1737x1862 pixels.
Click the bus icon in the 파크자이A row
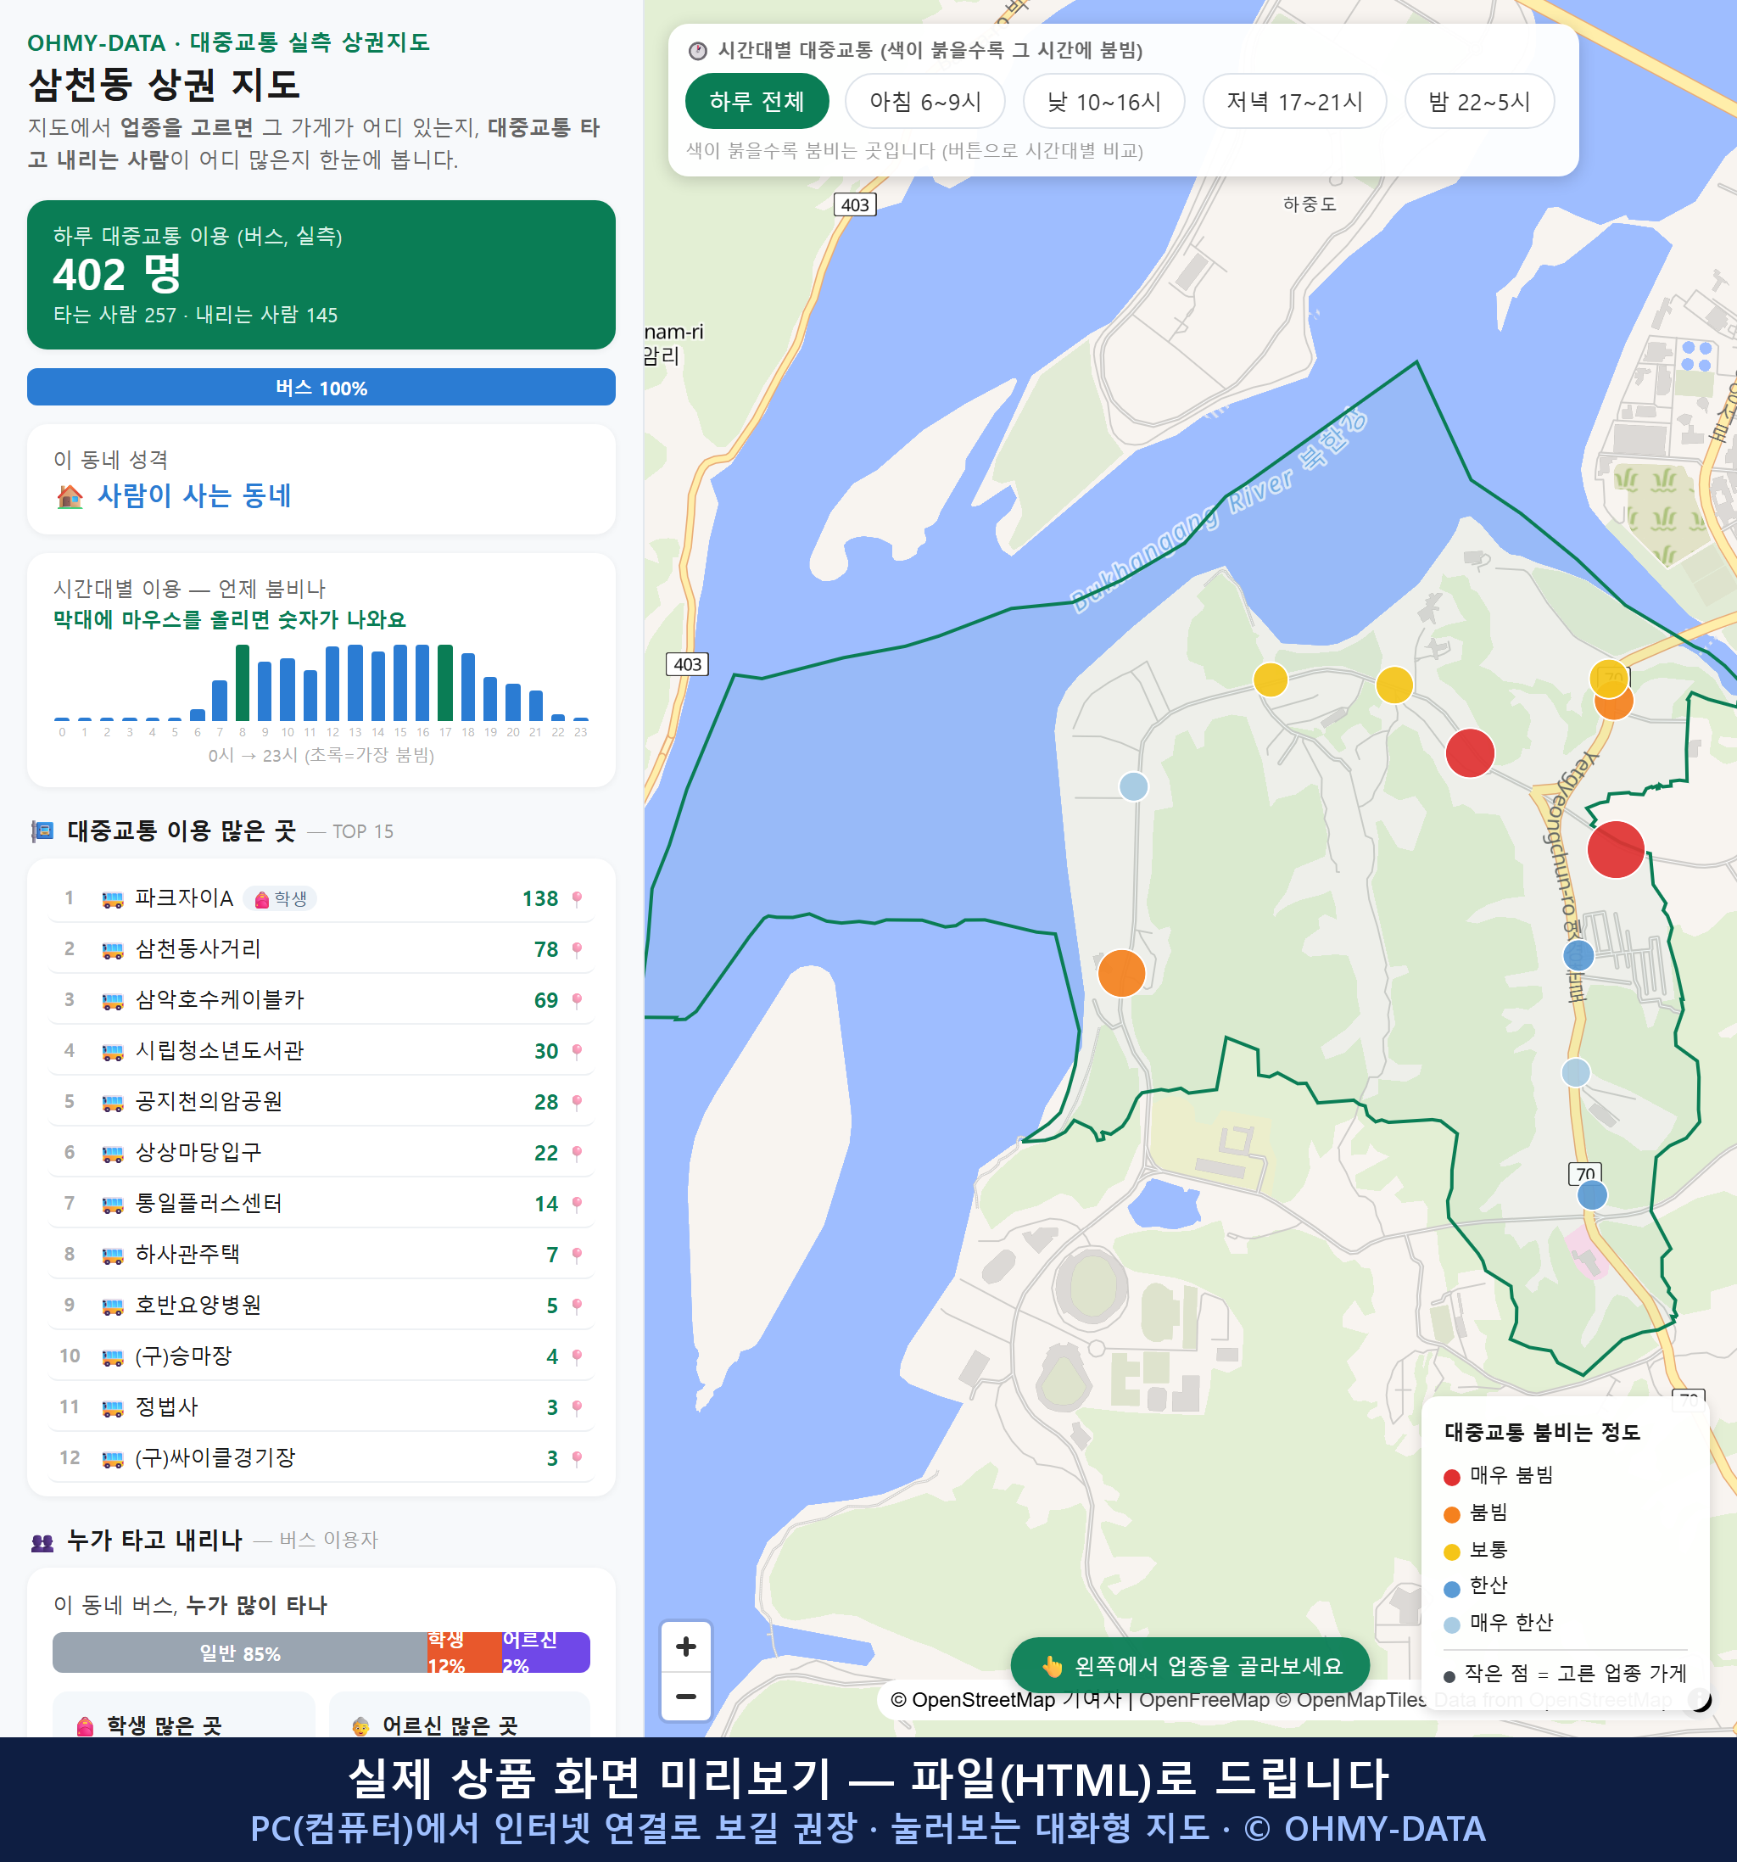pos(112,900)
